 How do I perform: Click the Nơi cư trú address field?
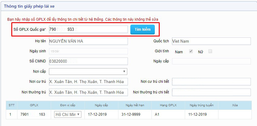tap(88, 82)
